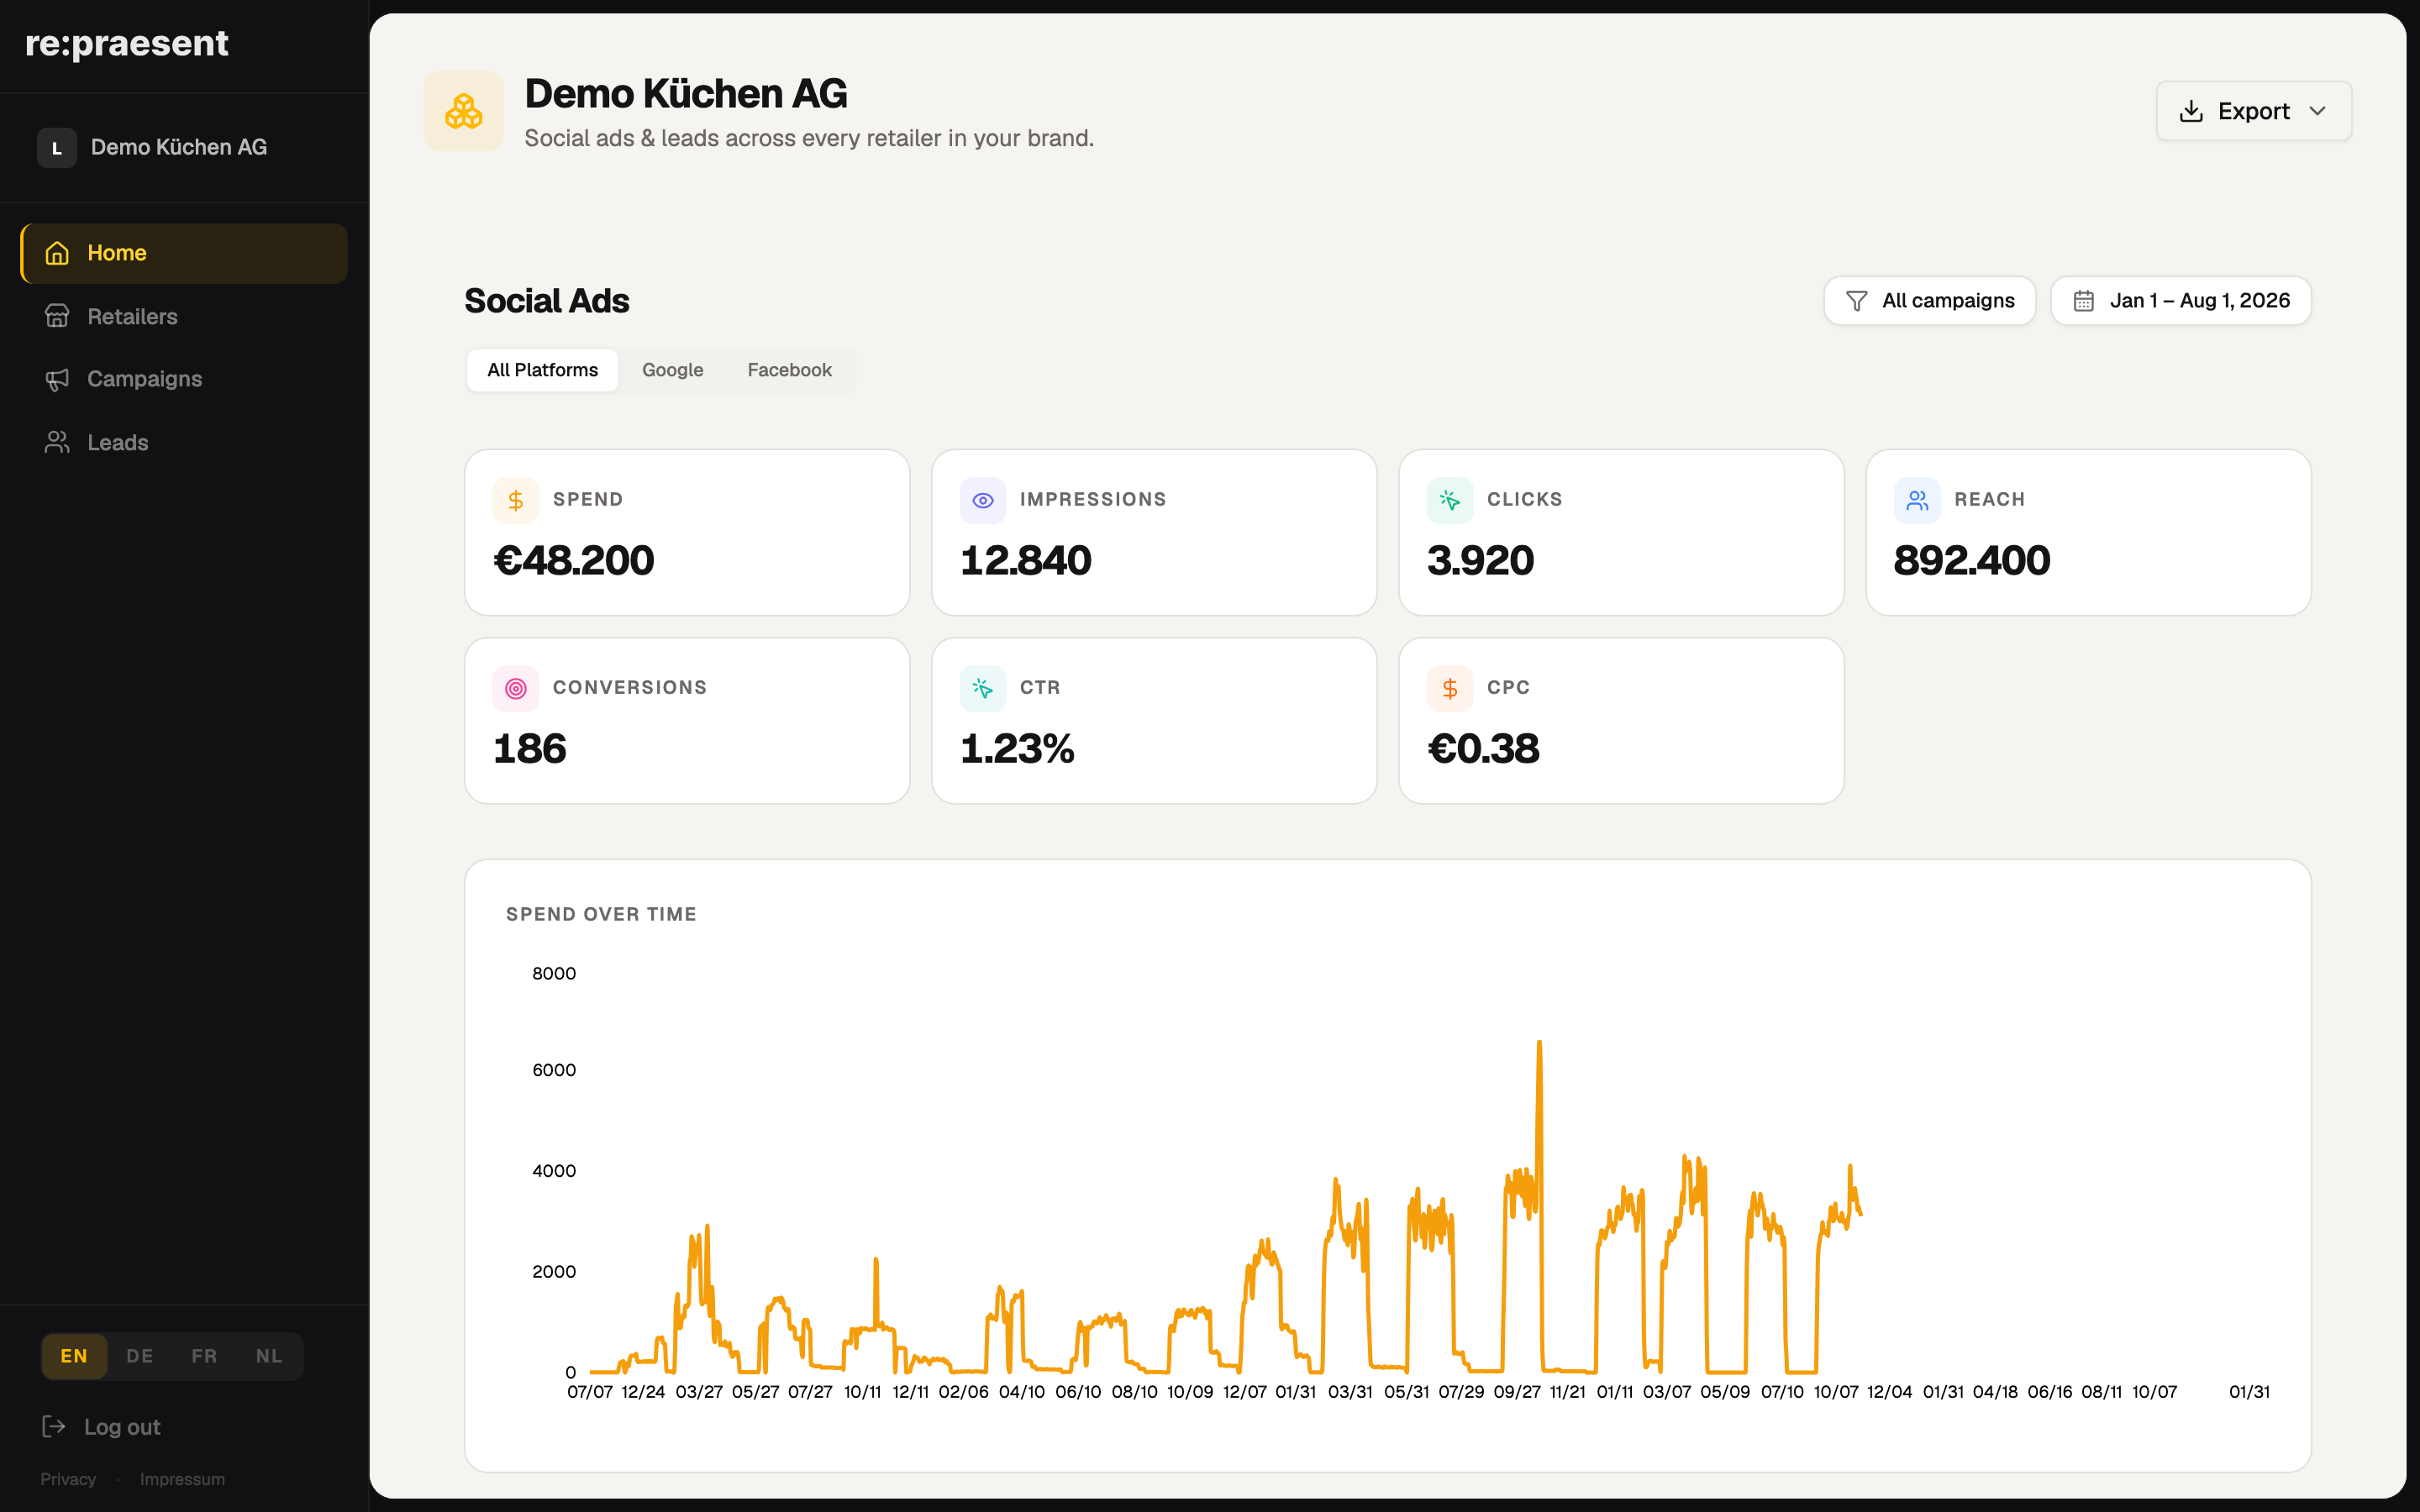Click the Spend Over Time chart title
Screen dimensions: 2420x1512
tap(601, 914)
